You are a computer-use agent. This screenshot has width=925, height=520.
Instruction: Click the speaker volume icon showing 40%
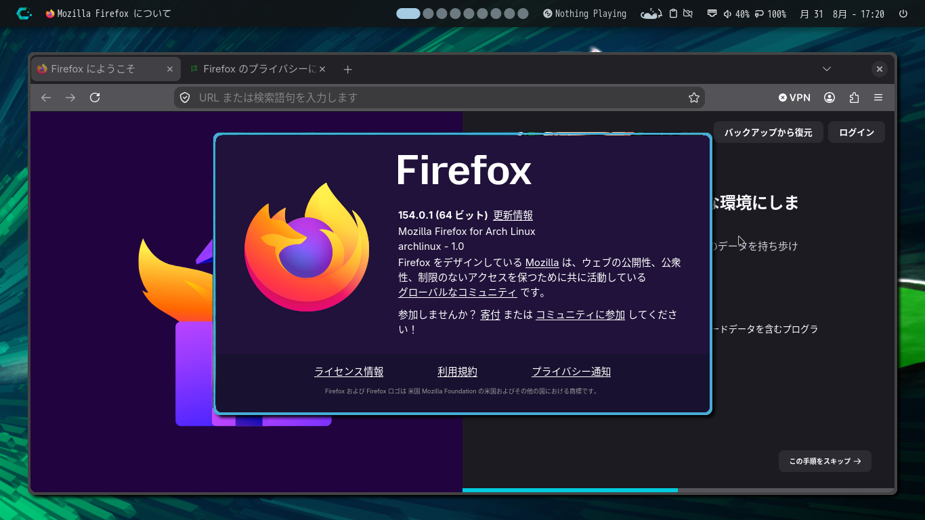point(727,14)
